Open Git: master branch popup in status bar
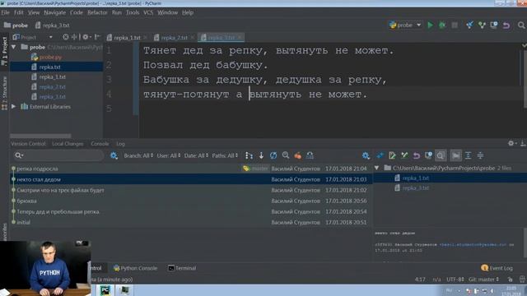This screenshot has height=296, width=527. 484,280
